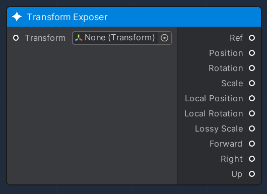The height and width of the screenshot is (194, 267).
Task: Select the Local Rotation output port
Action: pyautogui.click(x=252, y=113)
